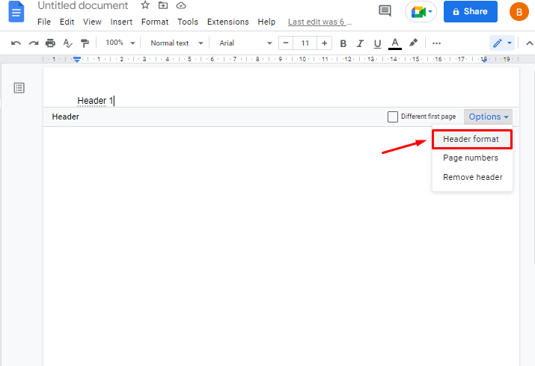The height and width of the screenshot is (366, 535).
Task: Open the Extensions menu
Action: tap(228, 22)
